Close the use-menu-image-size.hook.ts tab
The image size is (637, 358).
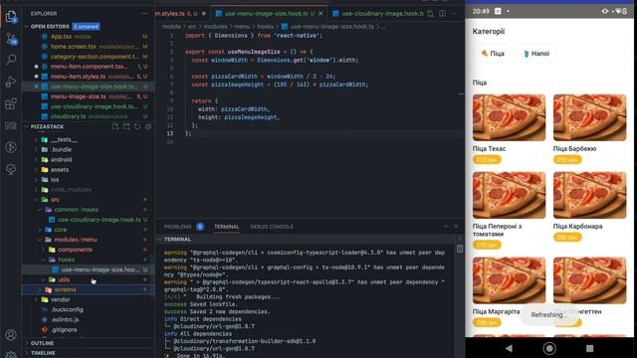[320, 13]
